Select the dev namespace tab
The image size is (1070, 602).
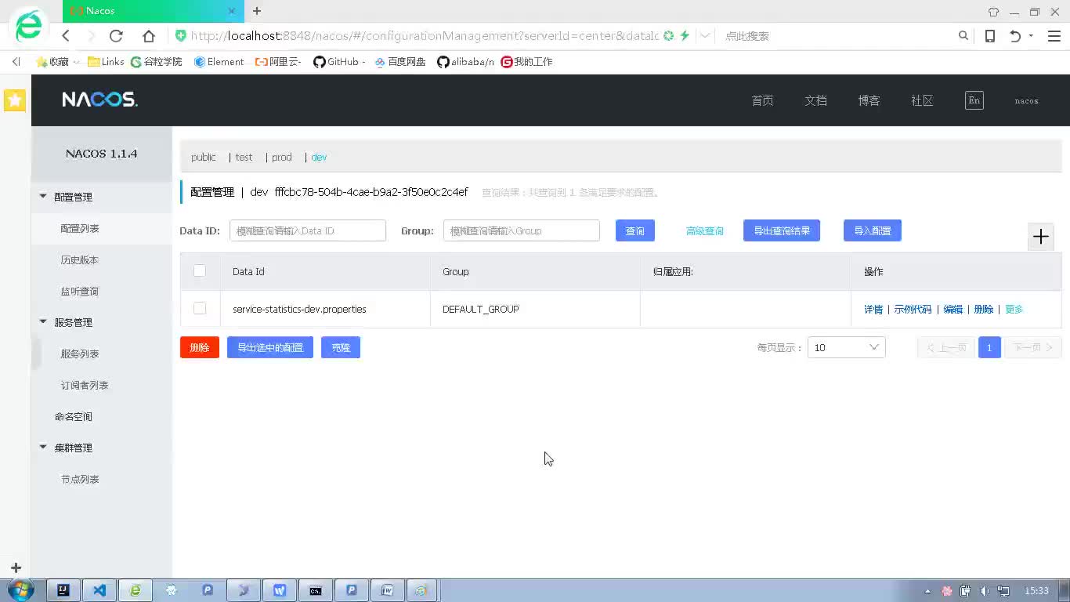coord(319,158)
